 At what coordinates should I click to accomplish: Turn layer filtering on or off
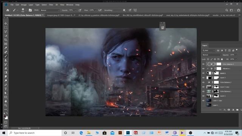pyautogui.click(x=237, y=50)
